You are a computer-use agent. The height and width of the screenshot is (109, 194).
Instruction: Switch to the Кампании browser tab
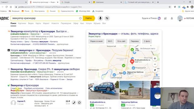pos(107,2)
